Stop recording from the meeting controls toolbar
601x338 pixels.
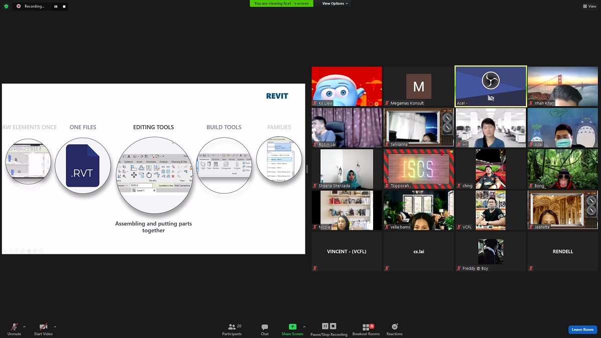pos(333,326)
